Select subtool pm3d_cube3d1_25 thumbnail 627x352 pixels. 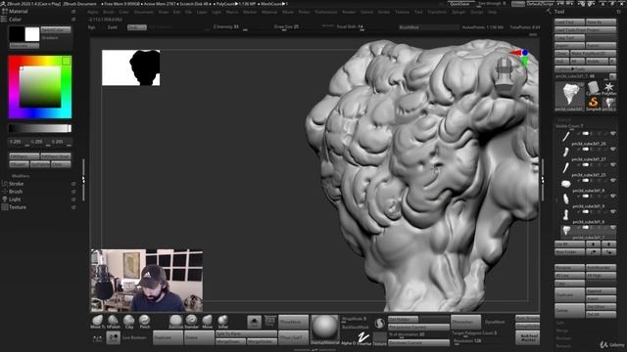tap(566, 167)
